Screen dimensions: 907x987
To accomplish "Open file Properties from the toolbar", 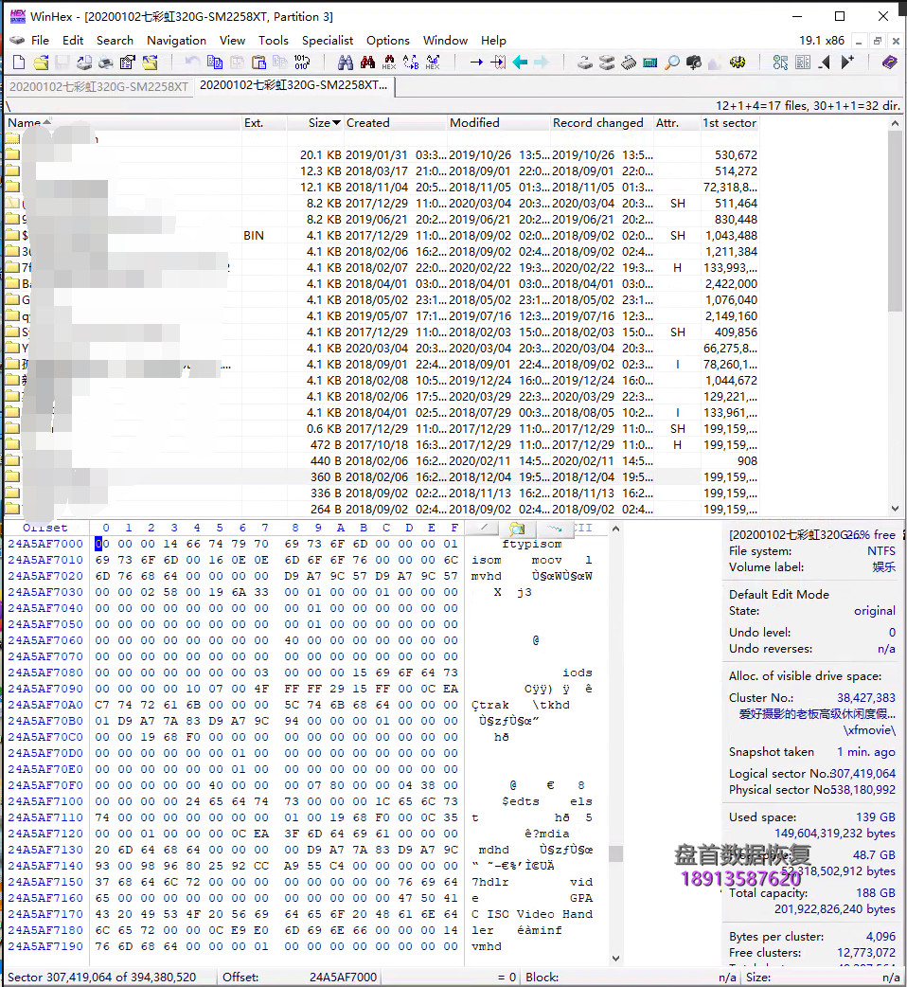I will click(128, 63).
